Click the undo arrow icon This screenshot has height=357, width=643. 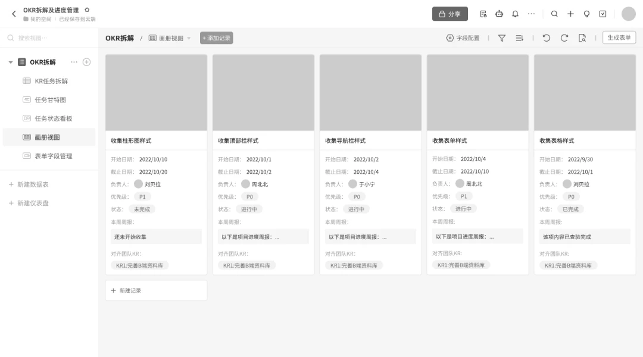(546, 38)
